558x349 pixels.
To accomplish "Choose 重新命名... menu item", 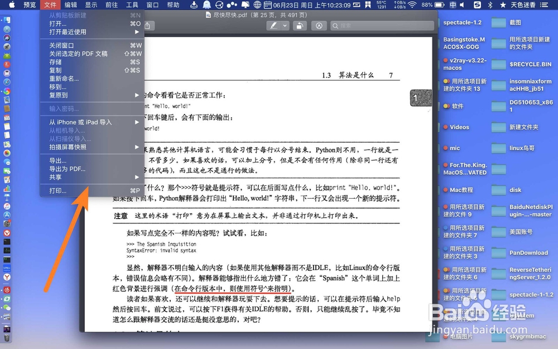I will pos(92,78).
